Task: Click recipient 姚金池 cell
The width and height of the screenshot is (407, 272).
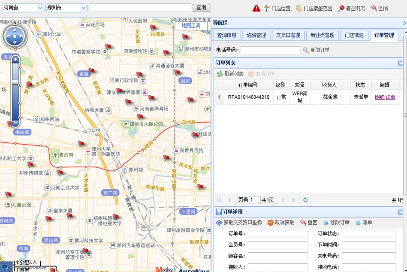Action: coord(330,97)
